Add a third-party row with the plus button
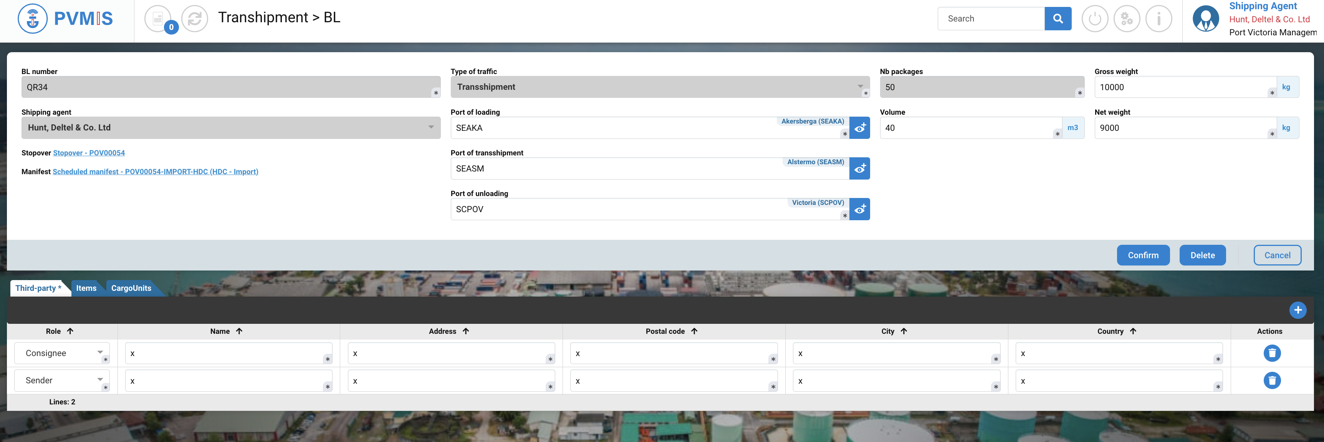 1298,310
